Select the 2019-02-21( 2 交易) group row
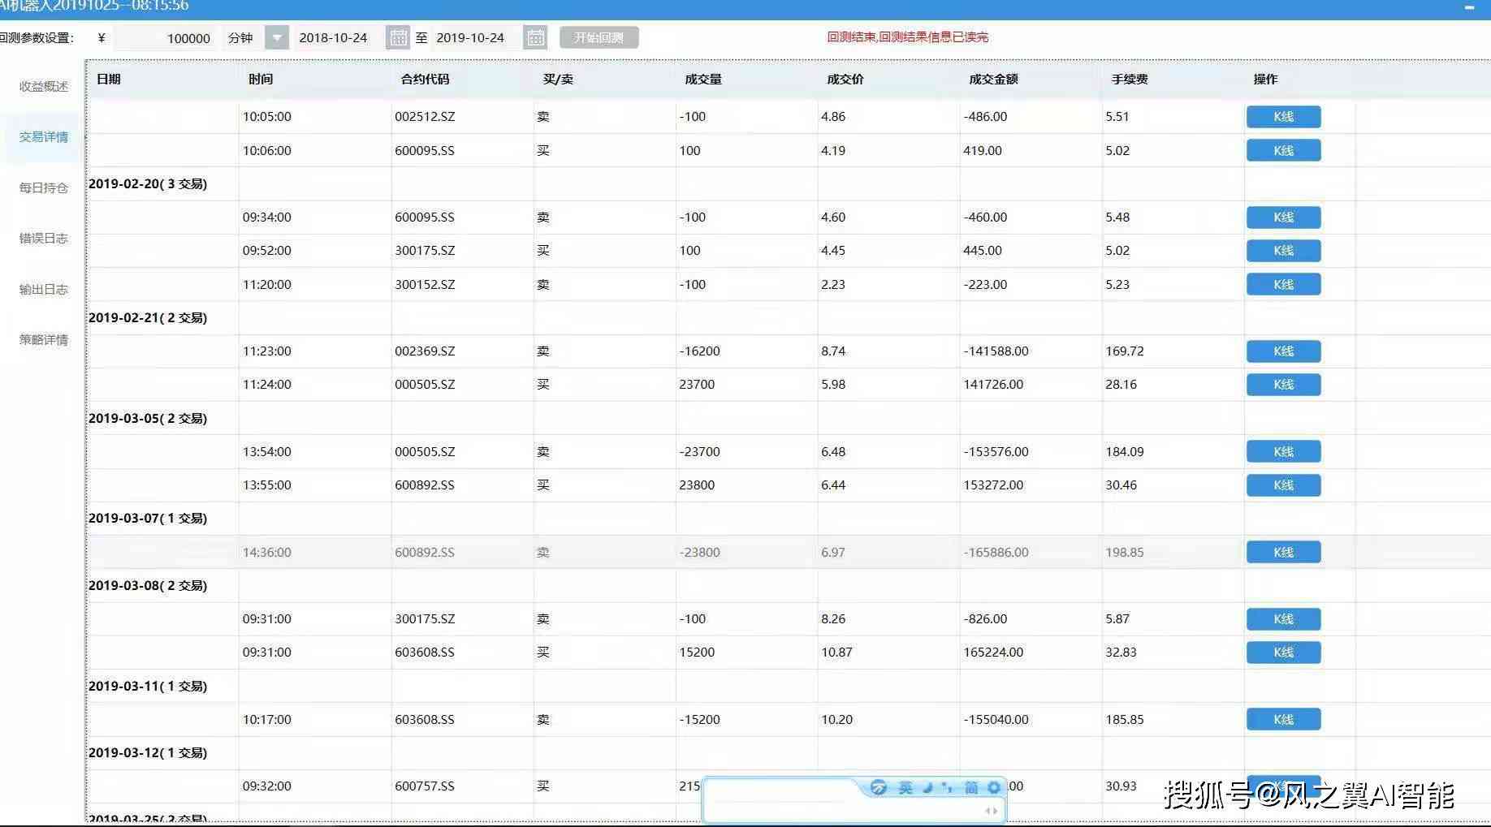Screen dimensions: 1491x827 pyautogui.click(x=788, y=318)
